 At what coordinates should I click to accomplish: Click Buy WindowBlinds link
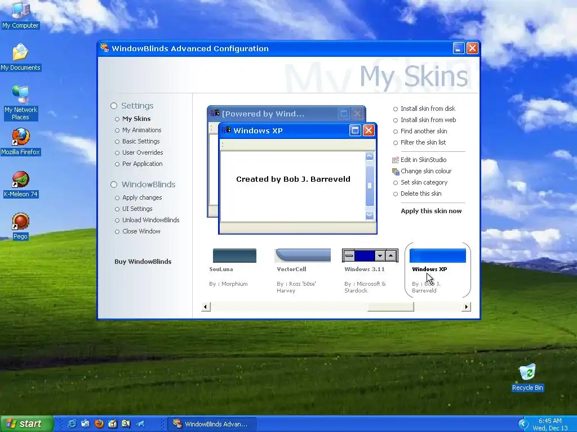[143, 262]
